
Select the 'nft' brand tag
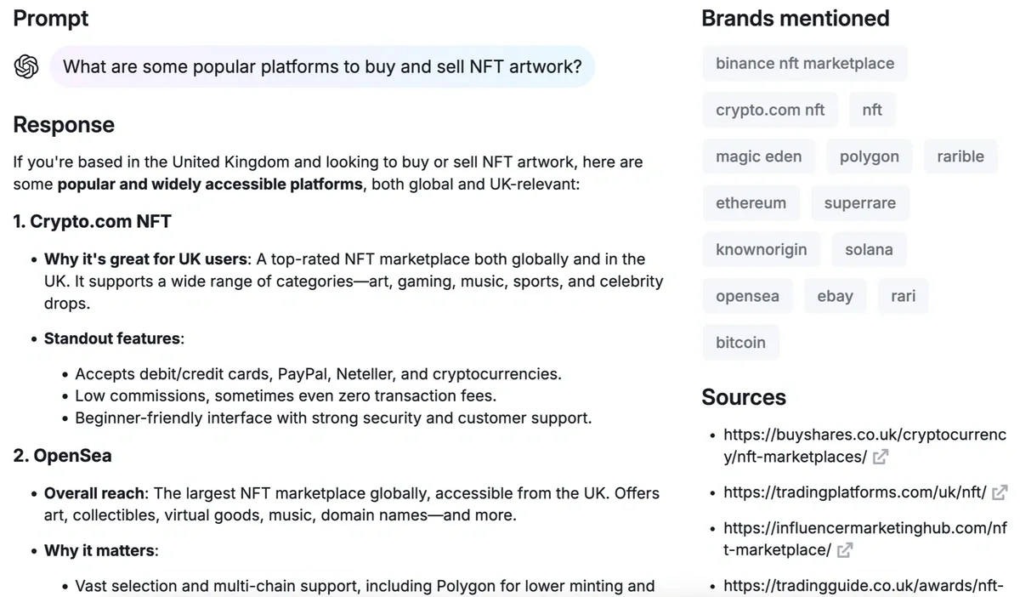(871, 110)
